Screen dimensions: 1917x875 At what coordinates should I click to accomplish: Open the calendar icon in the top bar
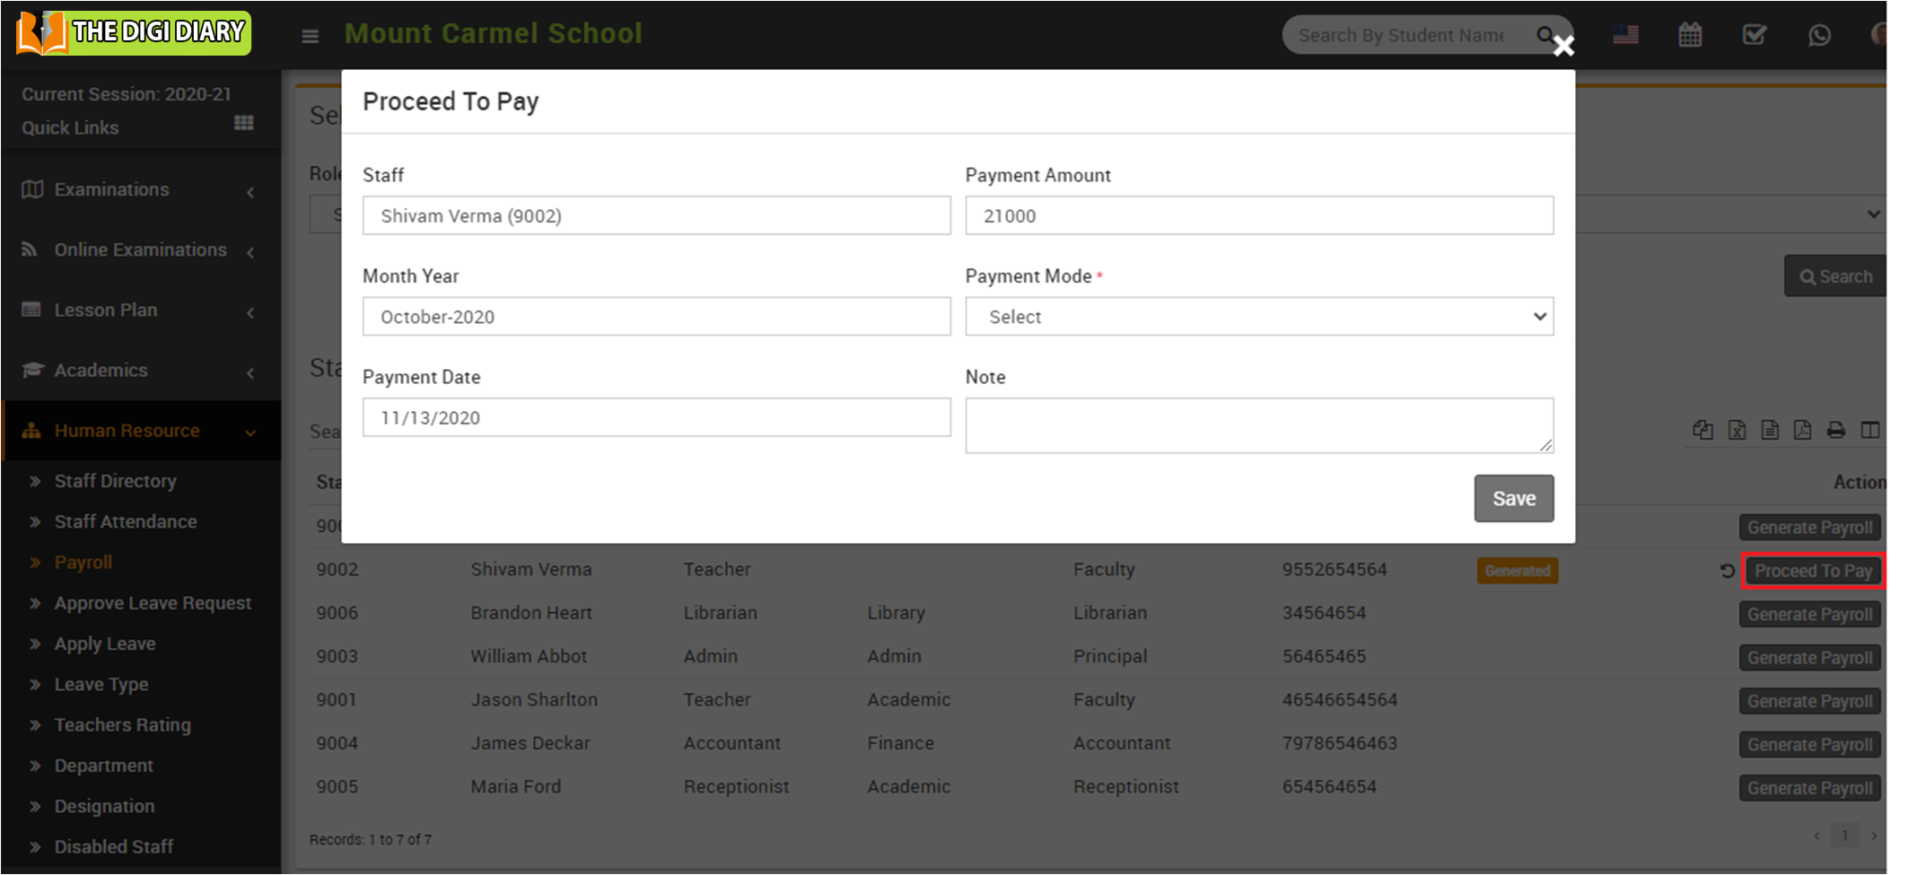click(1690, 35)
